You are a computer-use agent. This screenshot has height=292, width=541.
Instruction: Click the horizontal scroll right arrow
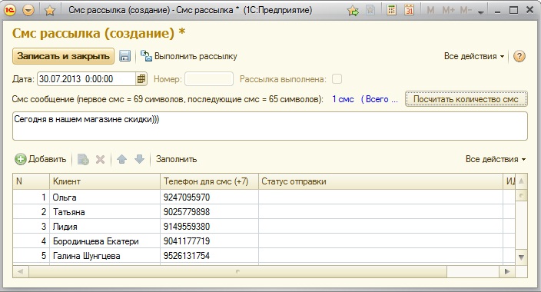point(507,271)
